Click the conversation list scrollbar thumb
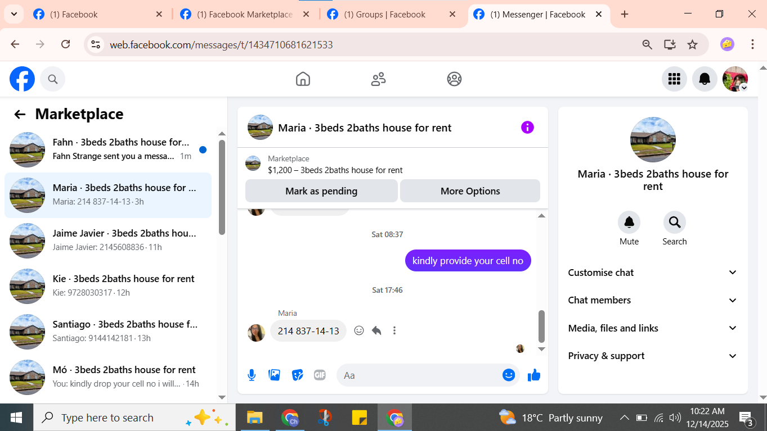The height and width of the screenshot is (431, 767). tap(222, 187)
